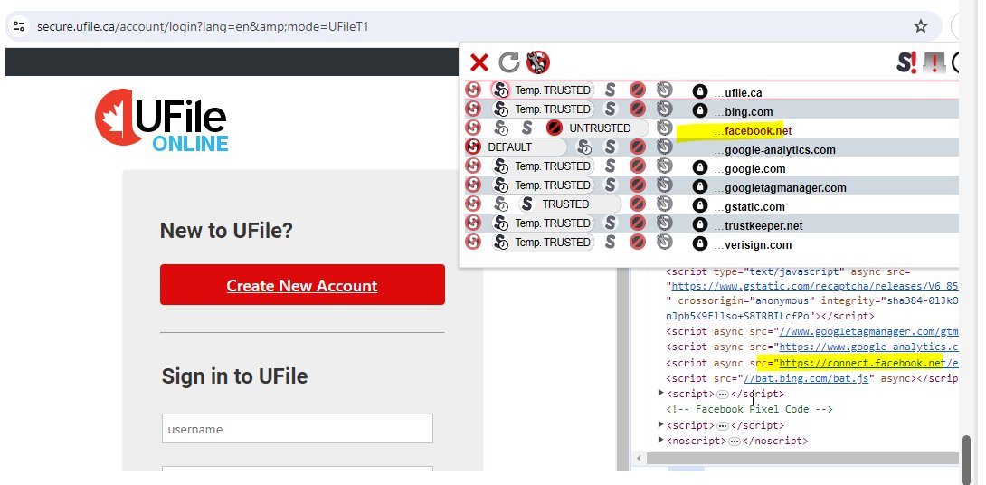This screenshot has height=485, width=986.
Task: Open the connect.facebook.net script link
Action: pyautogui.click(x=868, y=363)
